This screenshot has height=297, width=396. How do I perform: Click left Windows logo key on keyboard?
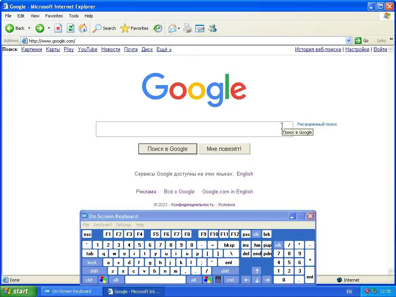click(103, 280)
